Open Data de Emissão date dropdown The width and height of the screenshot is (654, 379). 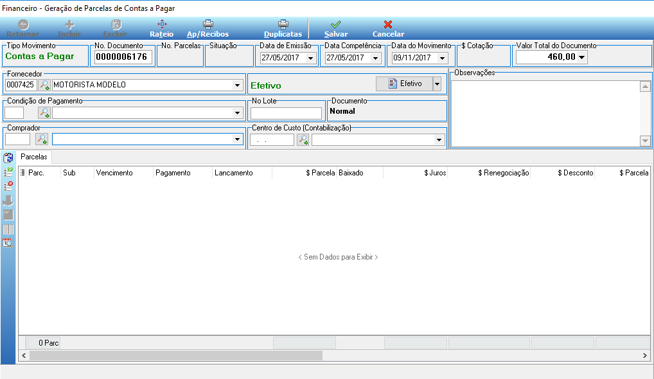310,58
